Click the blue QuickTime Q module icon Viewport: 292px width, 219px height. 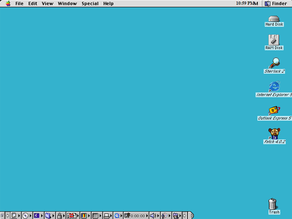[117, 215]
